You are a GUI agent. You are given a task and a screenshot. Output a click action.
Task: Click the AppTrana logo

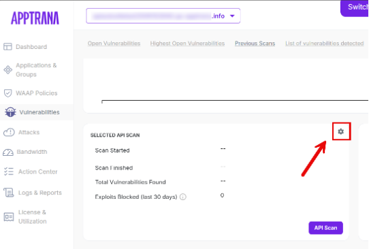click(x=35, y=18)
